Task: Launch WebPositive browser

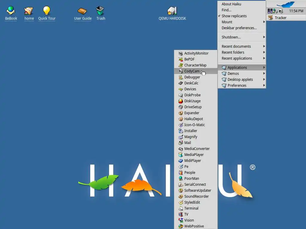Action: tap(196, 226)
